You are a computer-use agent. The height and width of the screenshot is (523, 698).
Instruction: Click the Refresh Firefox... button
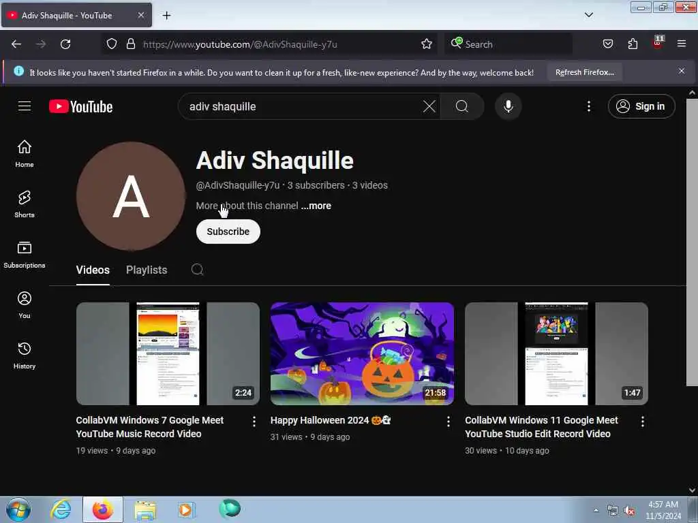click(584, 72)
